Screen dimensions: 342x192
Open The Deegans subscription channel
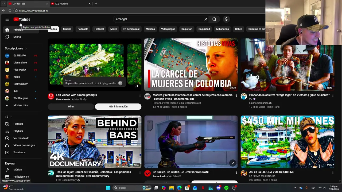pos(21,98)
